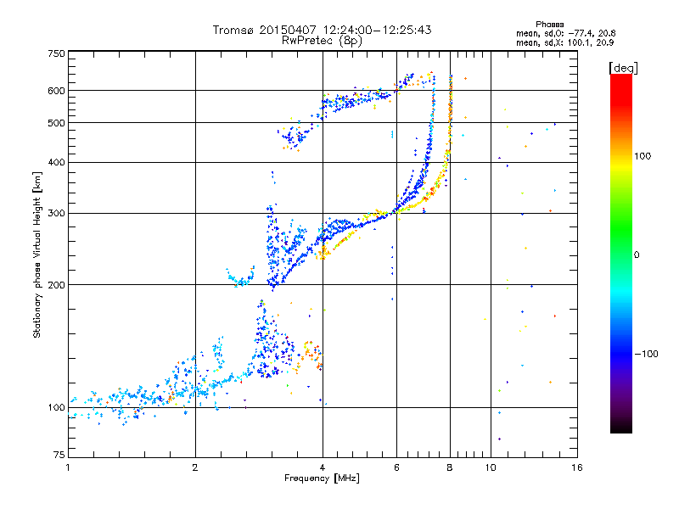Click the y-axis tick label '400'
This screenshot has width=679, height=509.
(56, 162)
